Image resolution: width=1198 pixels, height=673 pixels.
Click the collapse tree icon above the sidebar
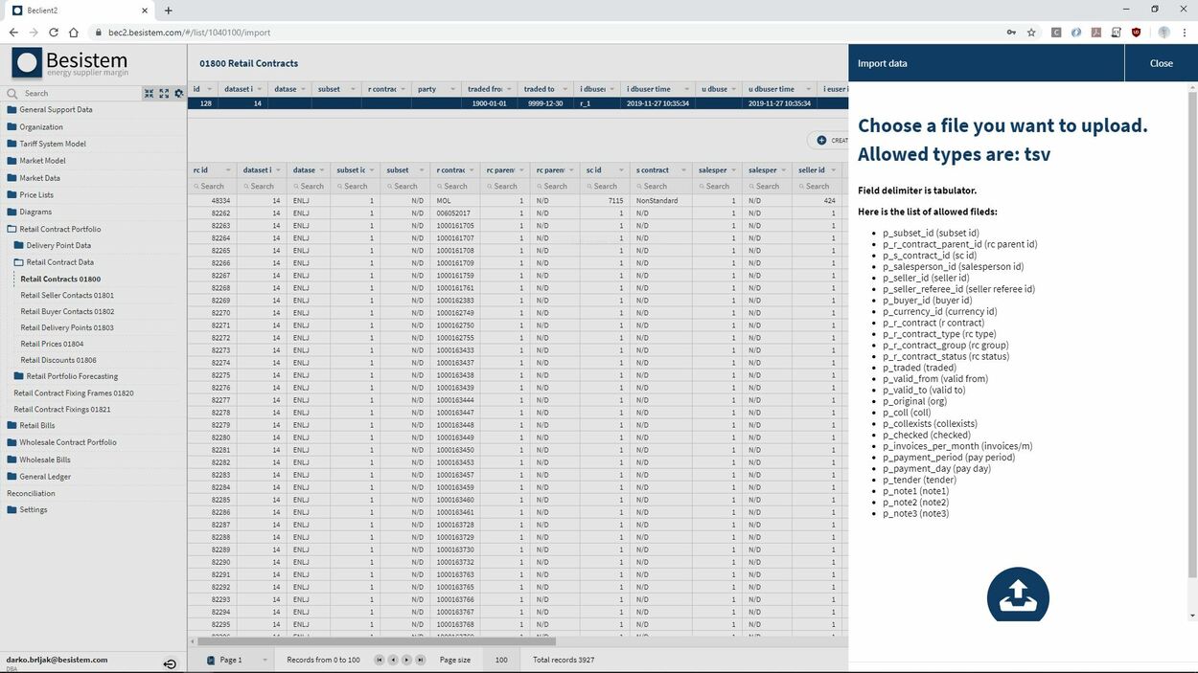[150, 93]
